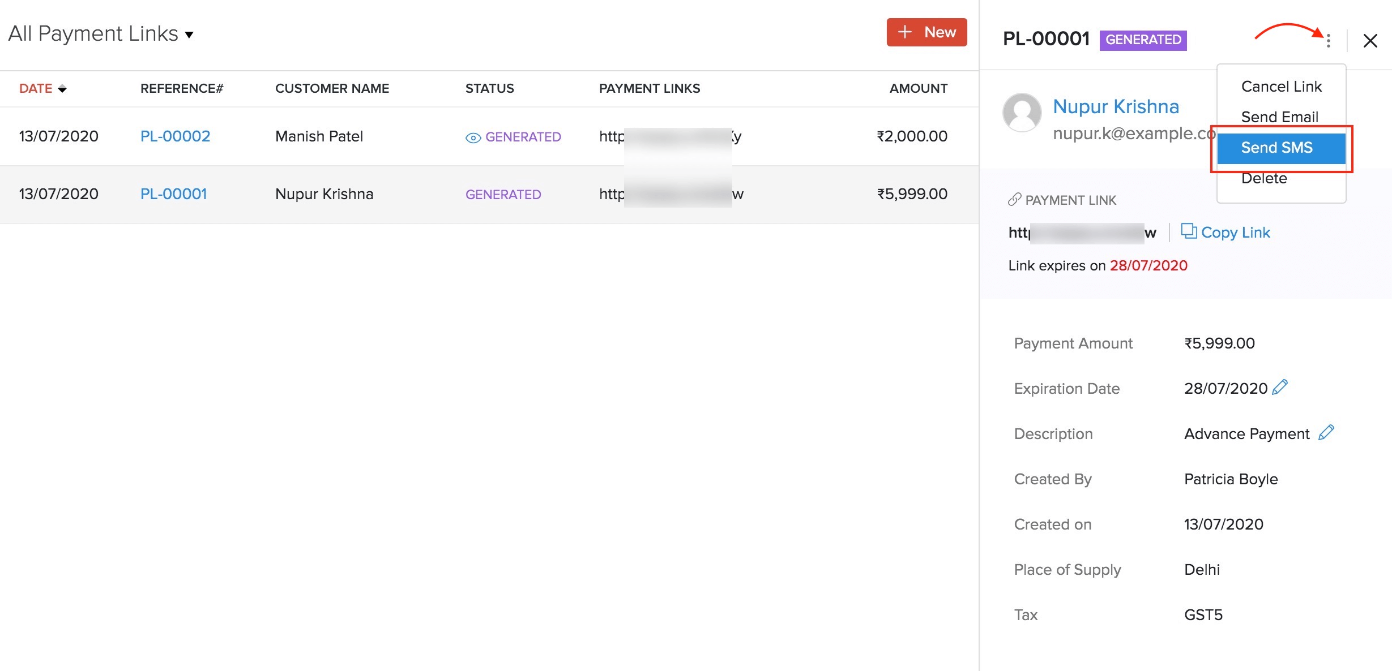Open reference link PL-00001 in table
The image size is (1392, 671).
point(173,194)
